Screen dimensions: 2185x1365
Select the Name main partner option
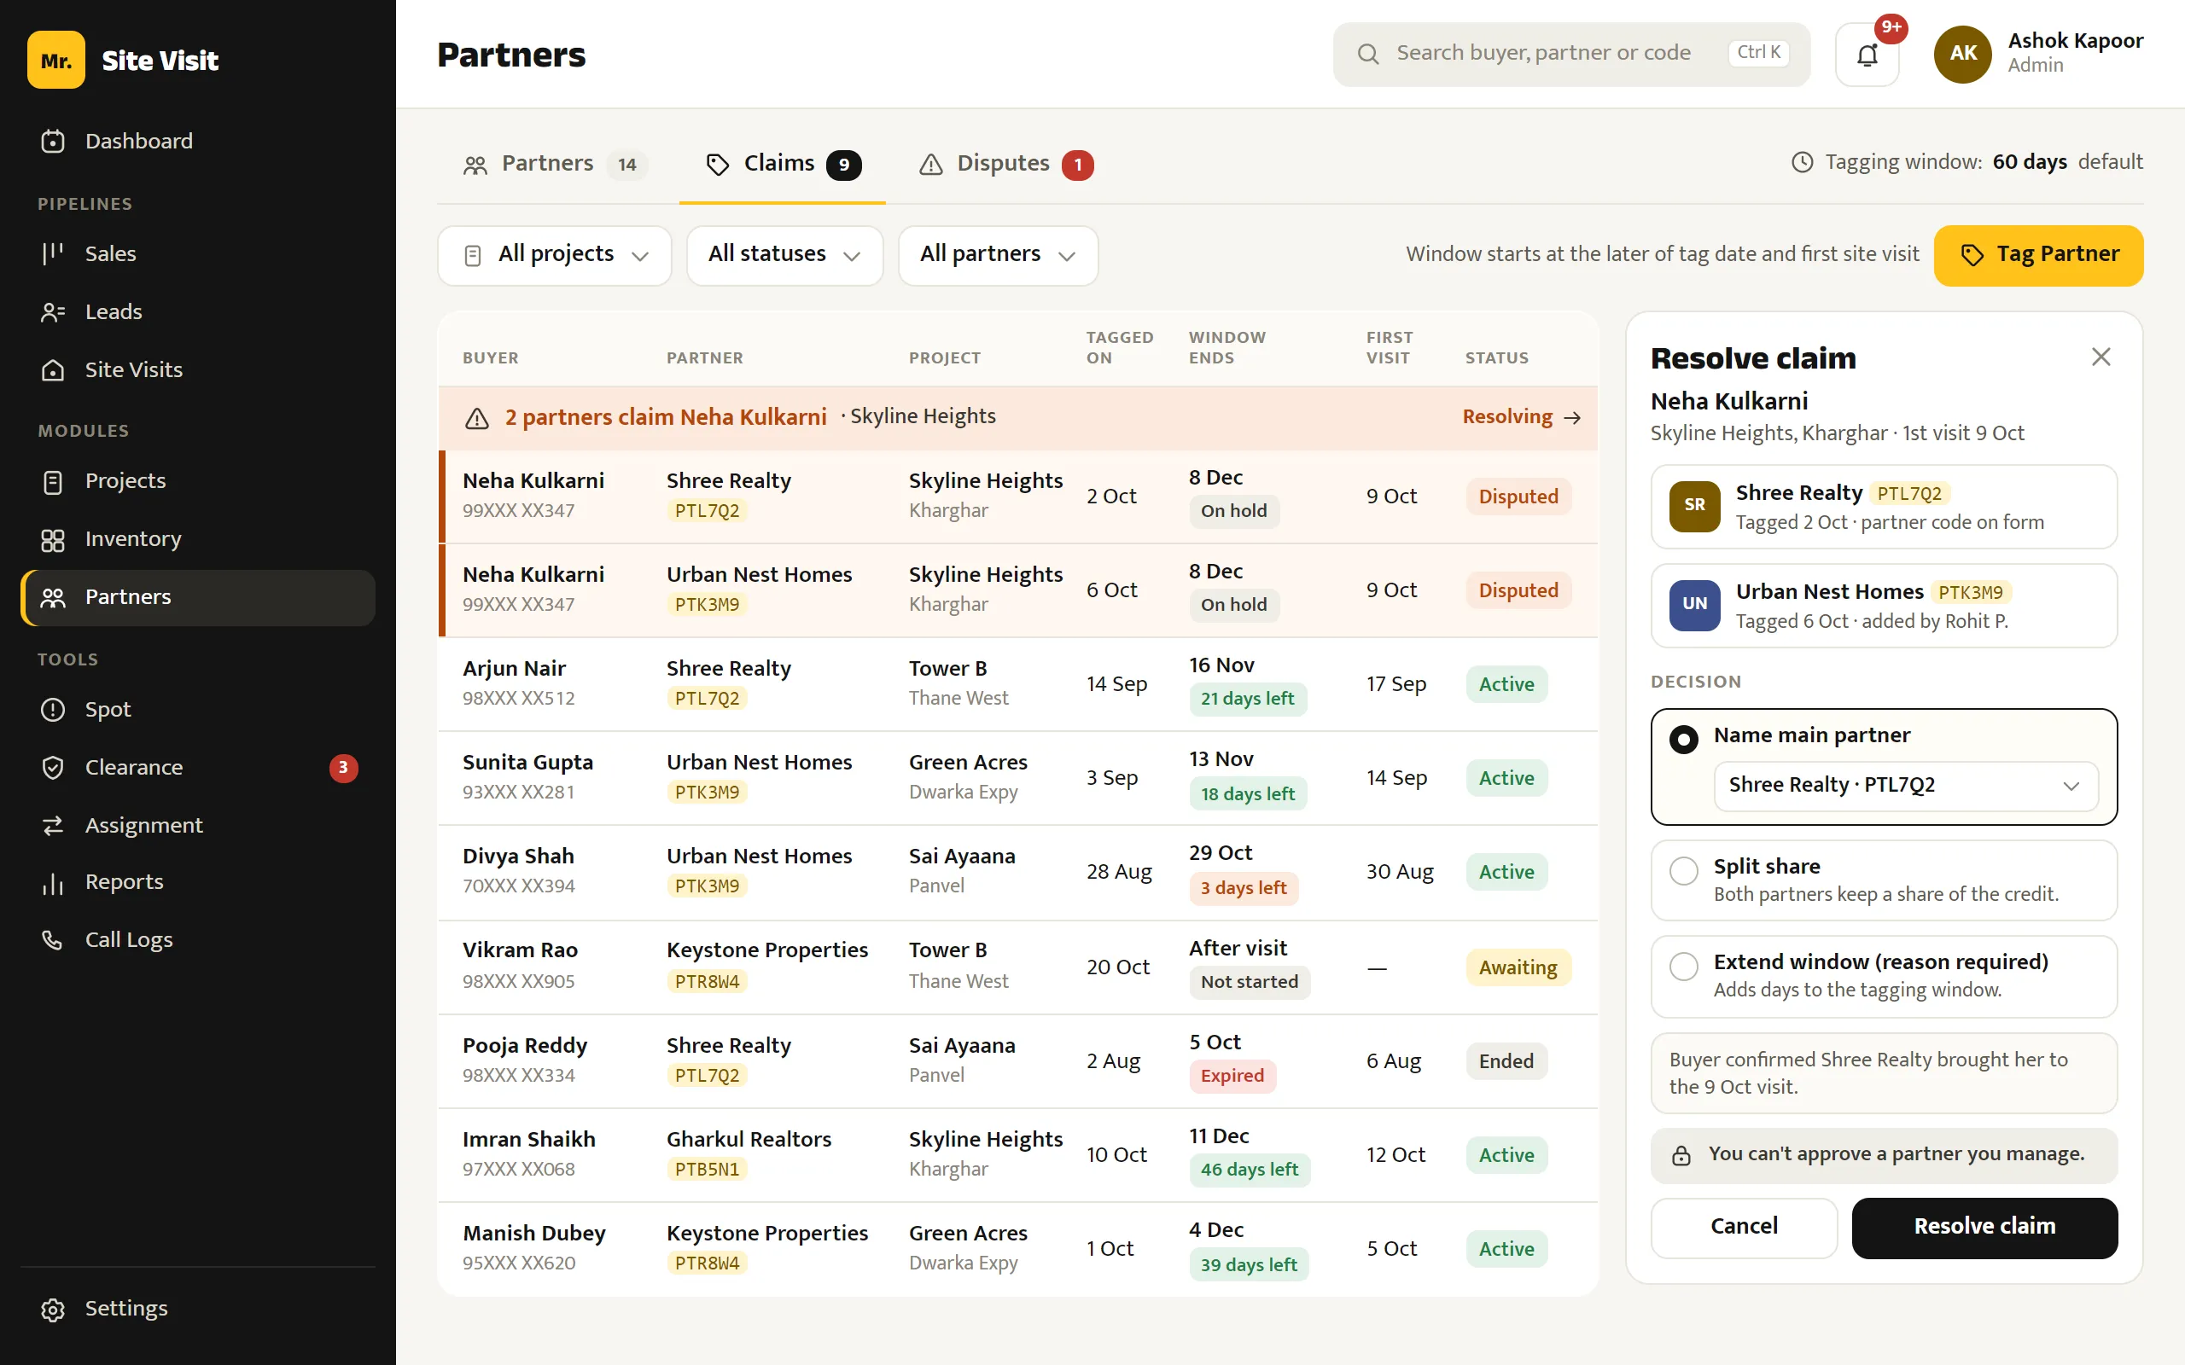(x=1683, y=740)
